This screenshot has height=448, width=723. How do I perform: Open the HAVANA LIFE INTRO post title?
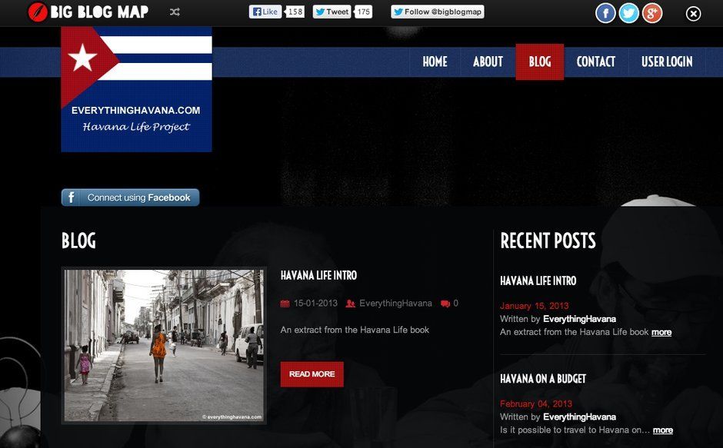(318, 276)
